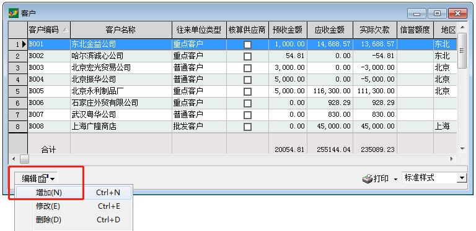Toggle 核算供应商 checkbox for 北京永利制品厂

click(x=247, y=91)
